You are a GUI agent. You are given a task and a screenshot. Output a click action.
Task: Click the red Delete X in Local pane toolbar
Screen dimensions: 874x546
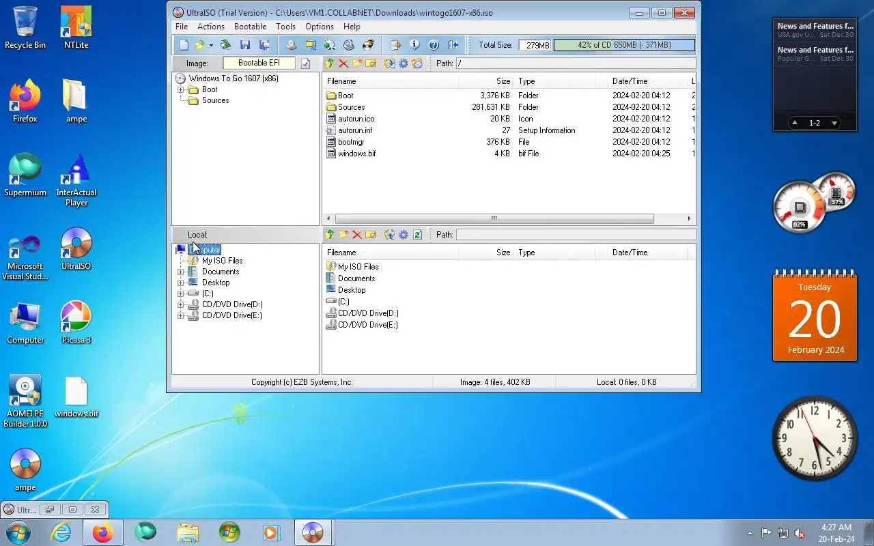357,235
